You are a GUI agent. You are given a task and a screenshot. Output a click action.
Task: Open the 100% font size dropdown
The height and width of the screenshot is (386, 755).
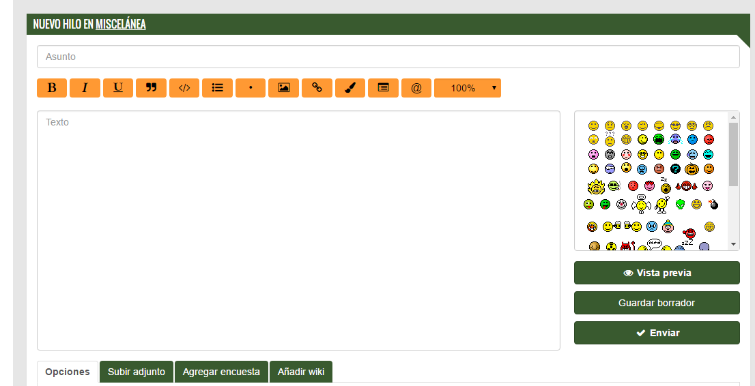(468, 87)
